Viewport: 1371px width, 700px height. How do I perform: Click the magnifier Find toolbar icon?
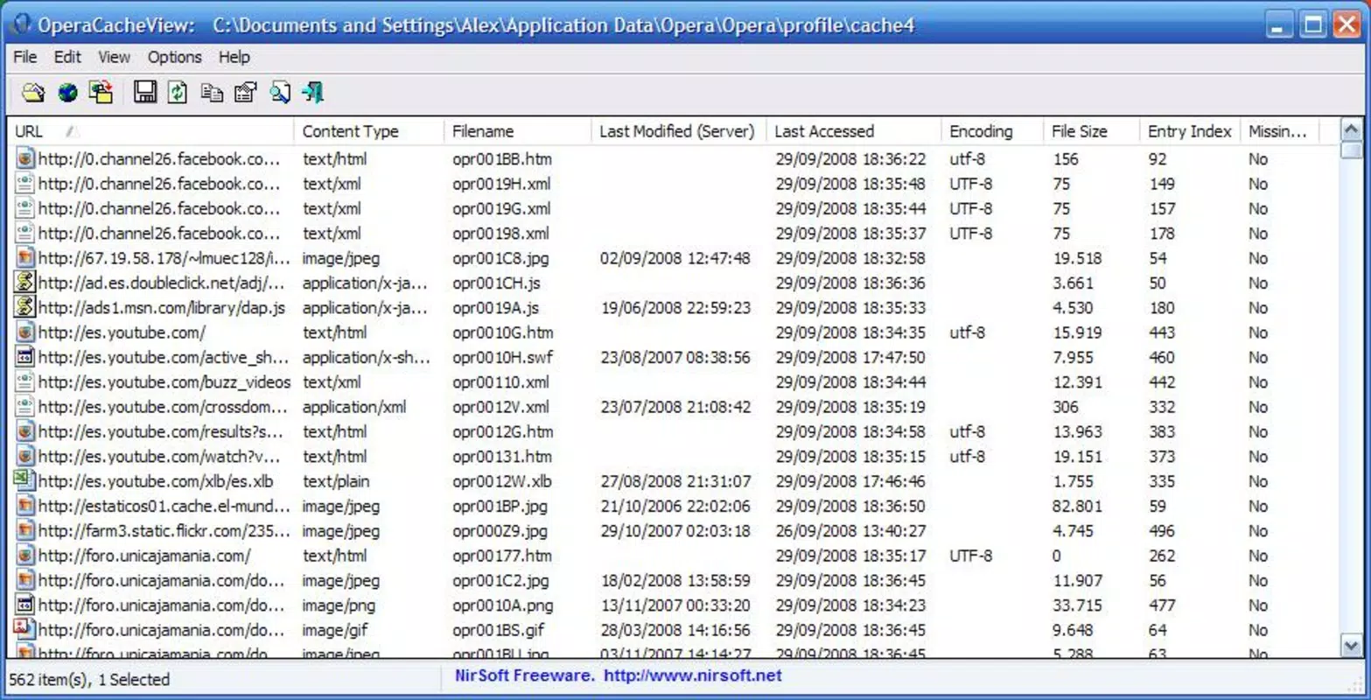[x=280, y=92]
